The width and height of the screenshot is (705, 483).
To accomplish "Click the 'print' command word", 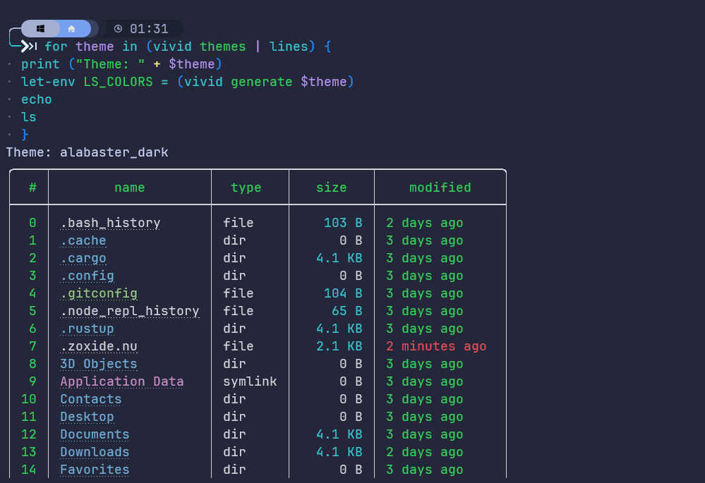I will coord(40,64).
